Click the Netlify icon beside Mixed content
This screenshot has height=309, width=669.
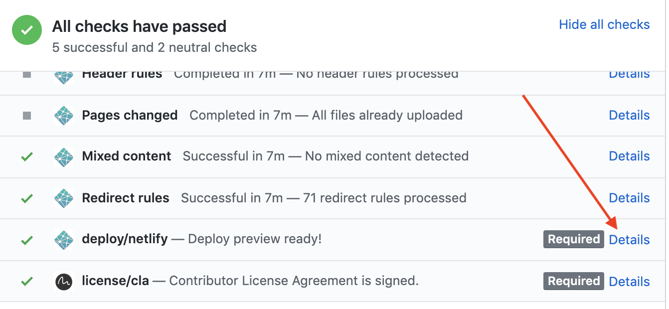point(63,156)
